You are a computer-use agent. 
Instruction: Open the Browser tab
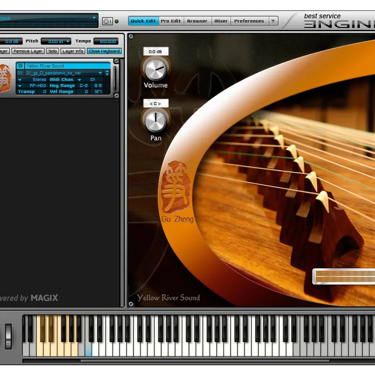pos(197,21)
